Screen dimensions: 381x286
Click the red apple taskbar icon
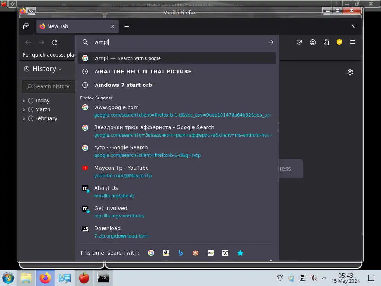coord(84,278)
